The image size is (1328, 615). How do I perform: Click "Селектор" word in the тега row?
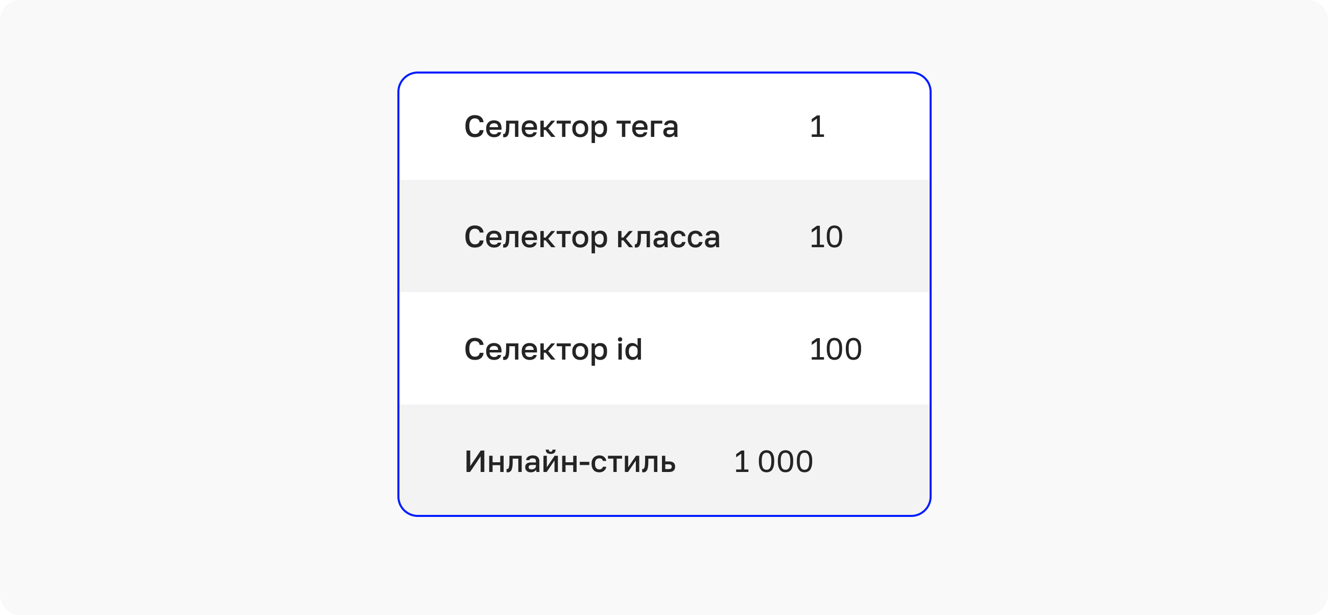click(x=536, y=127)
